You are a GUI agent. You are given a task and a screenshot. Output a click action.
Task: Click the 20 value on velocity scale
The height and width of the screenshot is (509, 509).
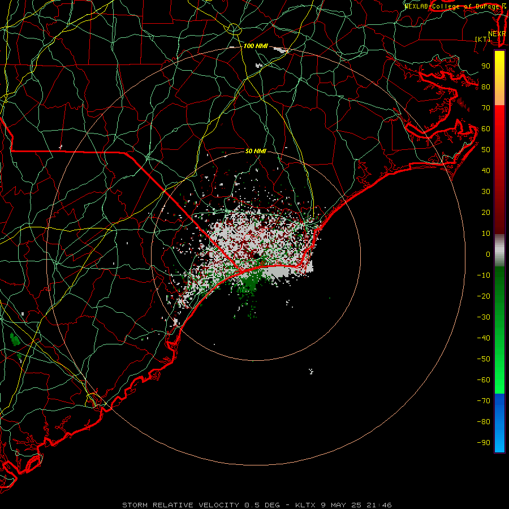tap(486, 213)
